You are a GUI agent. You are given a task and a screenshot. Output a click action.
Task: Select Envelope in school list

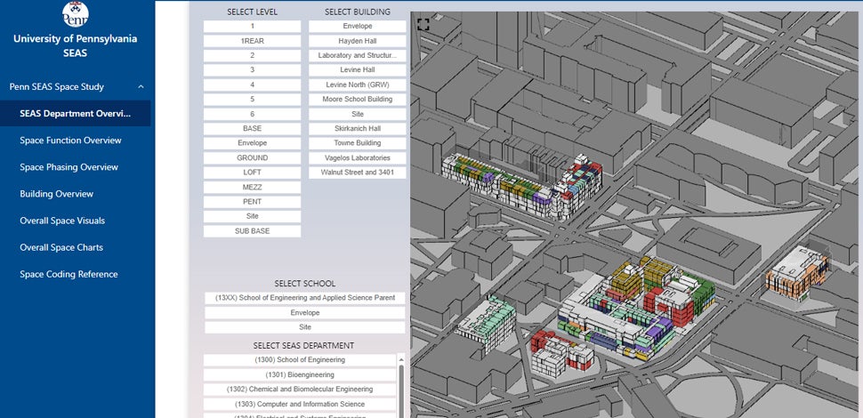coord(305,313)
